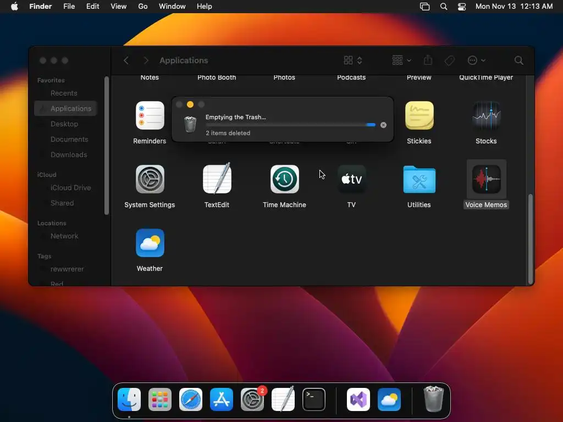Click the Favorites section header
563x422 pixels.
click(x=51, y=80)
